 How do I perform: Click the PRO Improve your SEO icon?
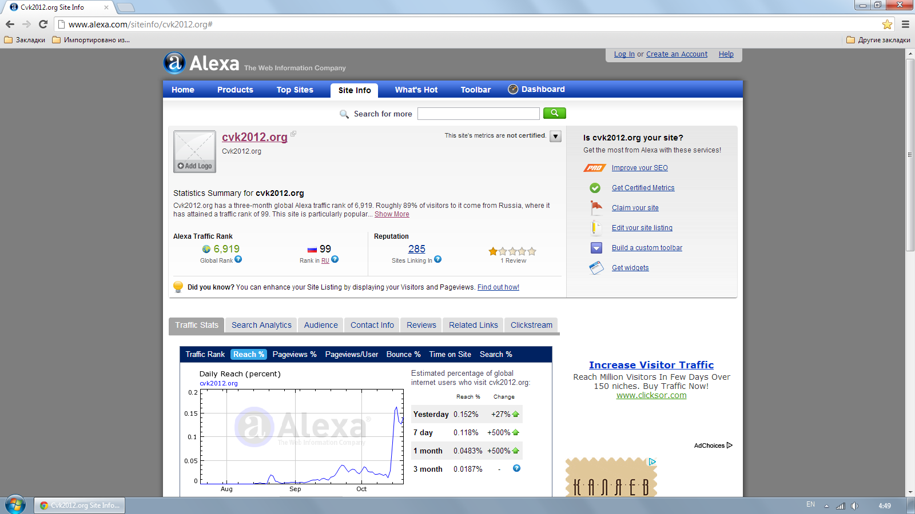point(595,168)
